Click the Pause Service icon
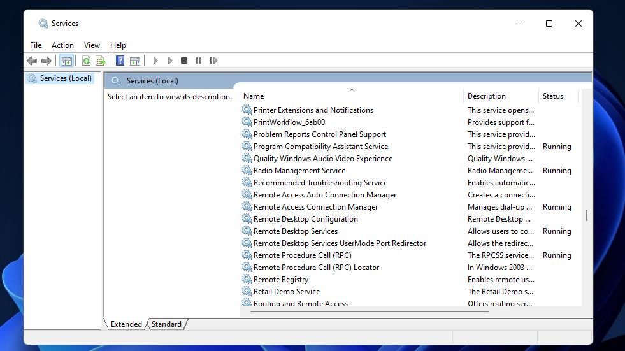The height and width of the screenshot is (351, 625). pyautogui.click(x=199, y=61)
